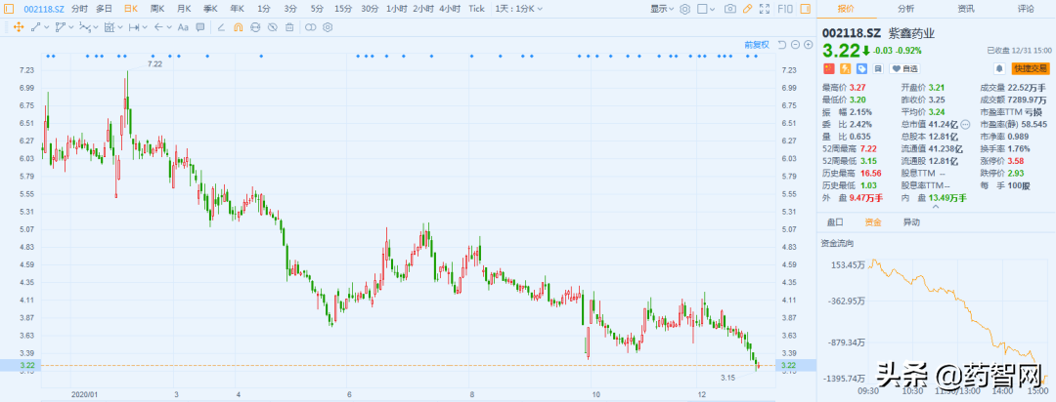
Task: Select the arrow annotation tool
Action: click(158, 27)
